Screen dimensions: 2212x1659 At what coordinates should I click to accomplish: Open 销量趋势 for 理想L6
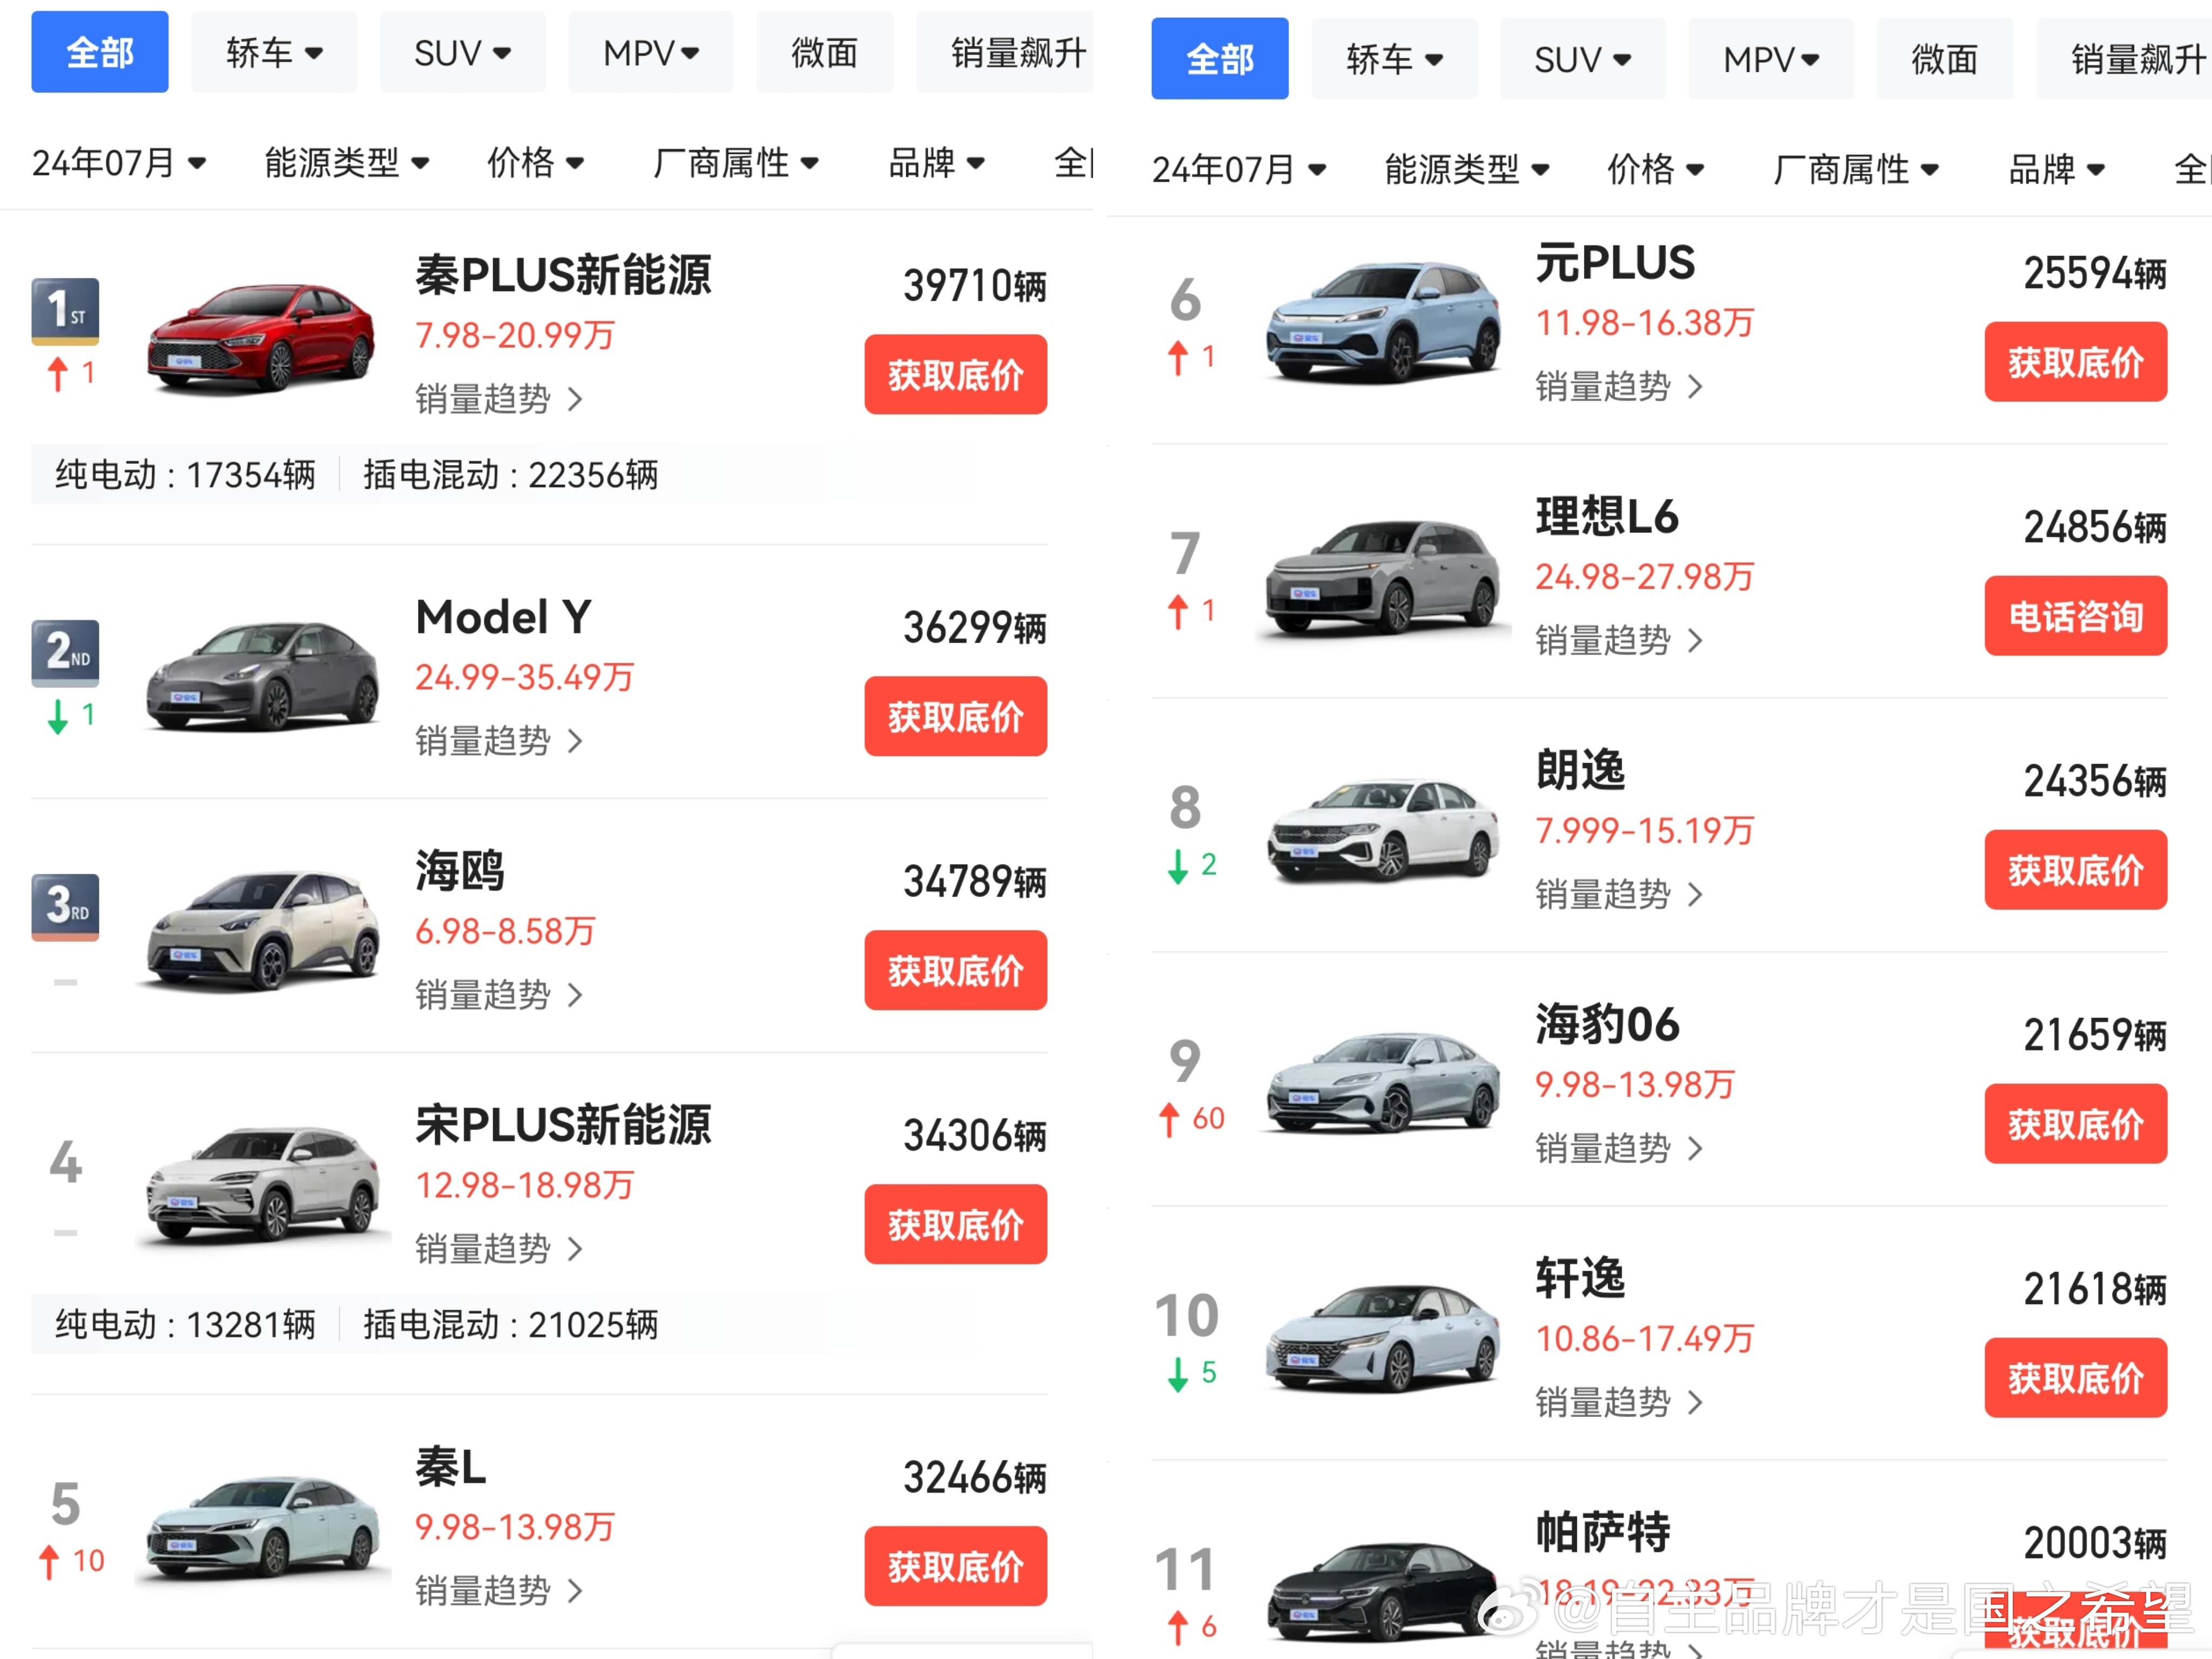click(x=1619, y=640)
